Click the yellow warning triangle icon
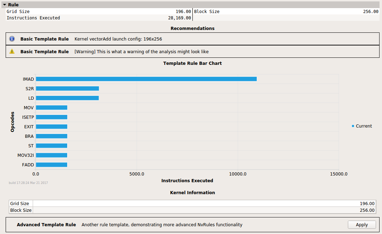The width and height of the screenshot is (382, 234). click(12, 51)
